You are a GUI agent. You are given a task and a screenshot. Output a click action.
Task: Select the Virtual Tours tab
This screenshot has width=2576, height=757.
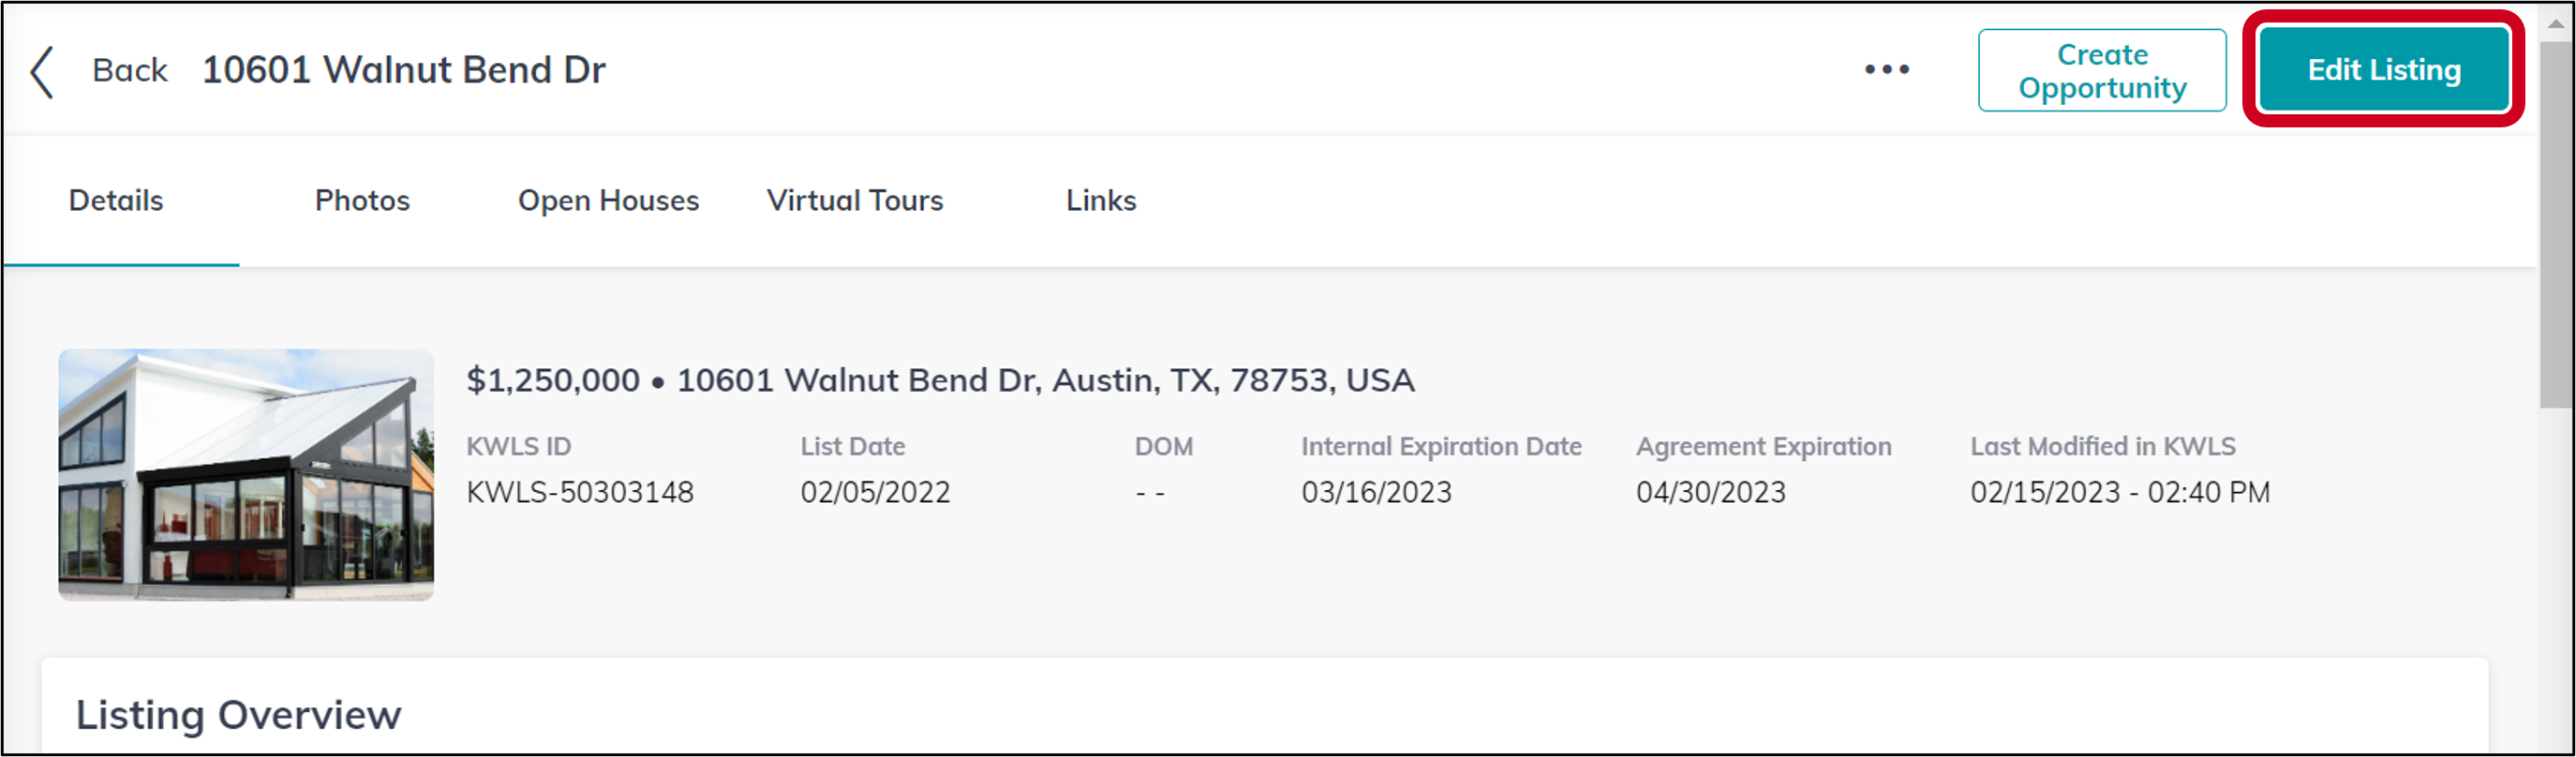[855, 201]
